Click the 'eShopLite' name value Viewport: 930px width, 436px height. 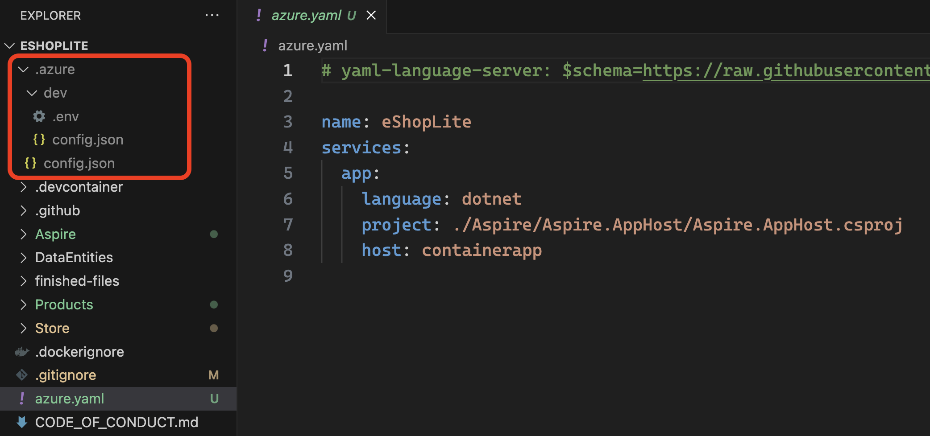tap(426, 122)
